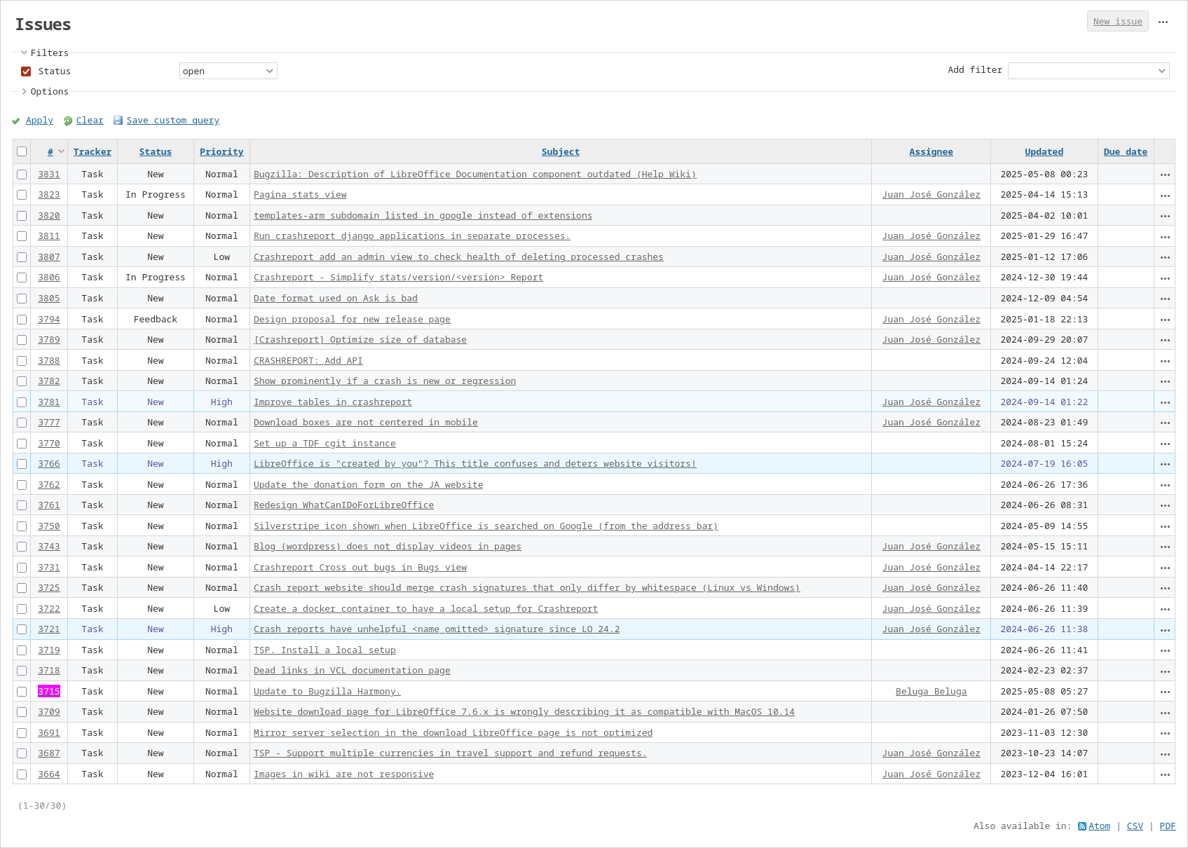Toggle the select-all issues checkbox in header
The image size is (1188, 848).
coord(22,151)
